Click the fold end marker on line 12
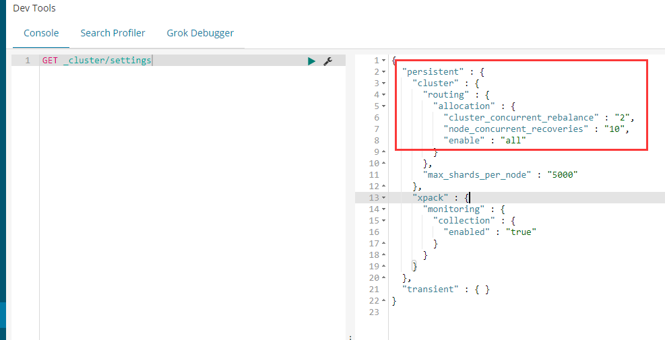Viewport: 665px width, 340px height. [384, 186]
